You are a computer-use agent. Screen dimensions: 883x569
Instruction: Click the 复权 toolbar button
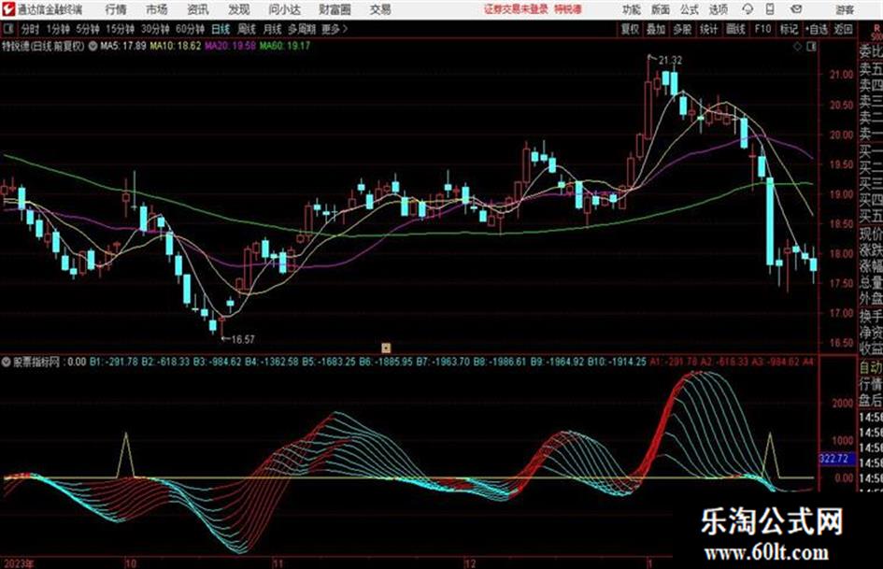pos(630,29)
